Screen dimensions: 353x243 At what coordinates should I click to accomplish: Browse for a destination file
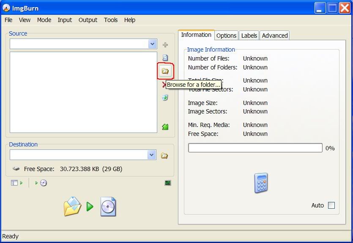click(x=164, y=156)
